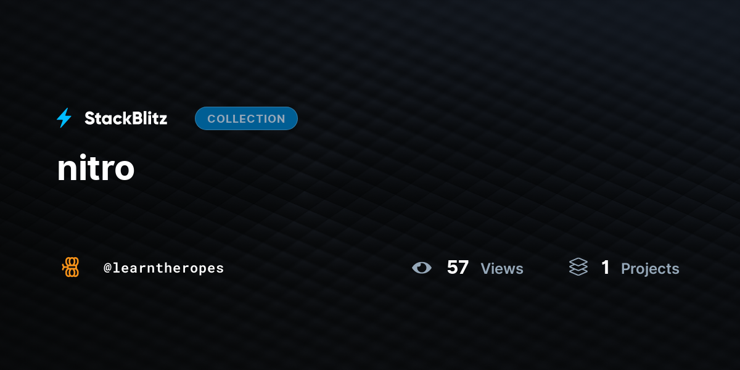This screenshot has height=370, width=740.
Task: Click the letter n of nitro heading
Action: pos(65,171)
